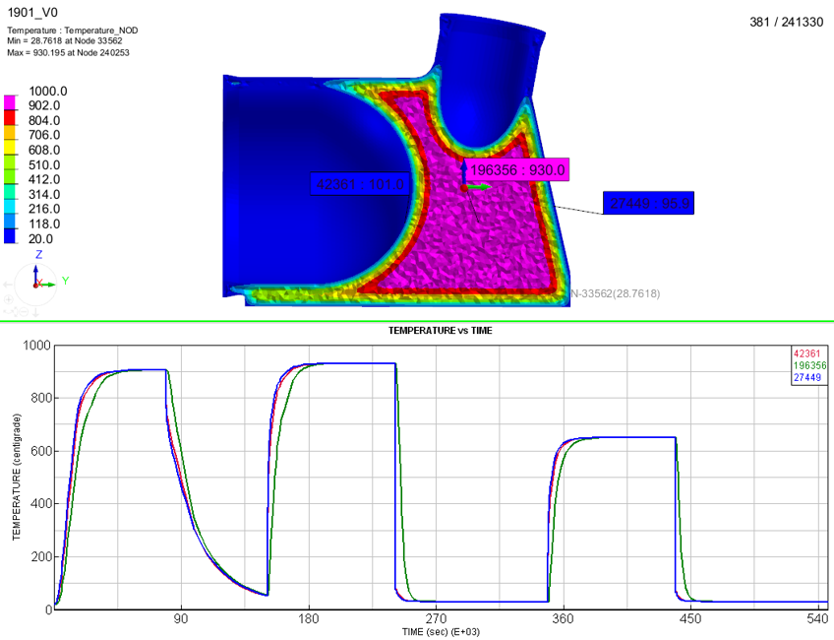Select the dark blue bottom legend swatch
The width and height of the screenshot is (834, 640).
coord(10,236)
